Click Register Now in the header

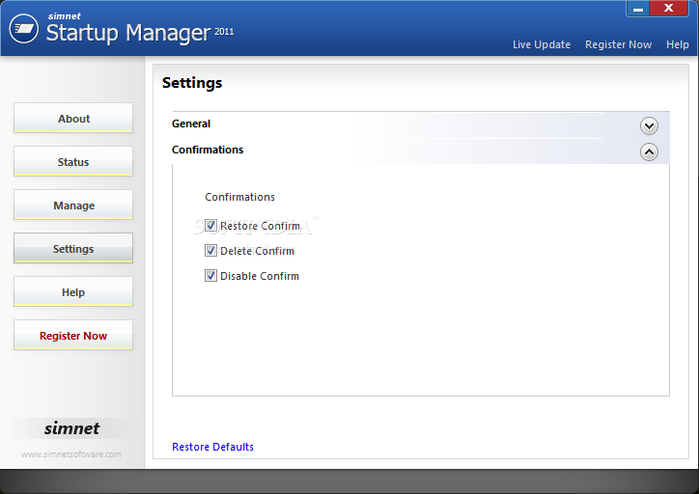[618, 44]
